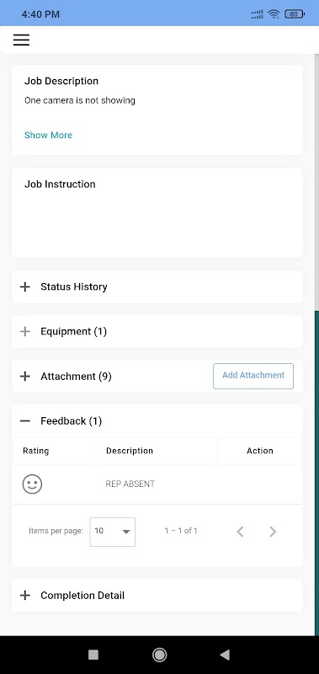319x674 pixels.
Task: Collapse the Feedback (1) section
Action: coord(157,420)
